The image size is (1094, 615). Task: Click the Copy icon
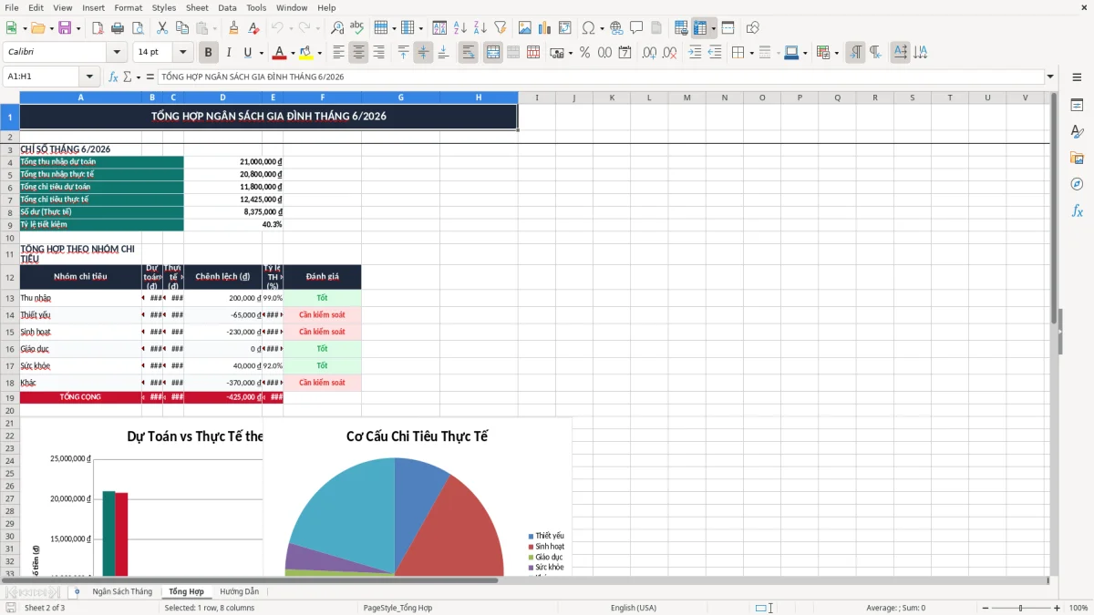(181, 28)
